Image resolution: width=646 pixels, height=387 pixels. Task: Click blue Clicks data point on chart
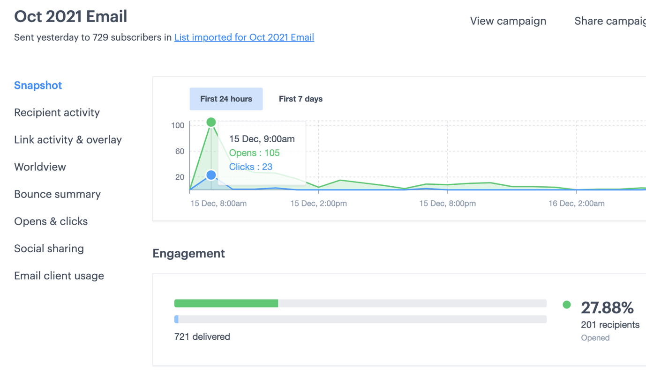(x=211, y=175)
